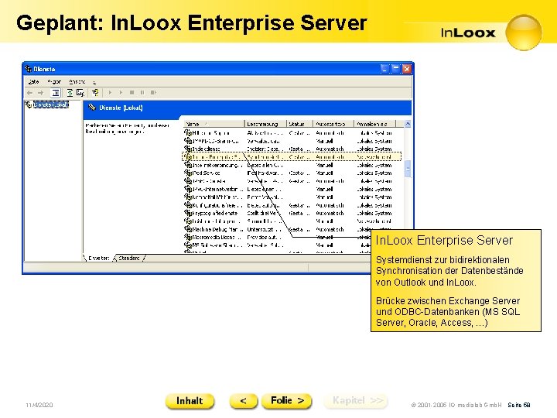557x418 pixels.
Task: Click the gear icon of the Macromedia Licensing row
Action: [x=188, y=237]
